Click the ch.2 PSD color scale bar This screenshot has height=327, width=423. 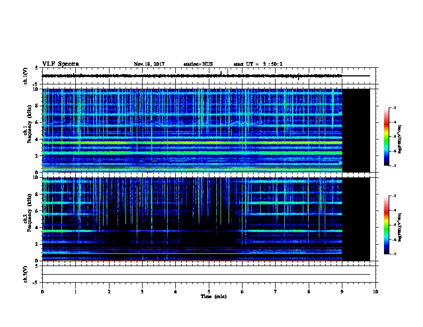tap(387, 225)
